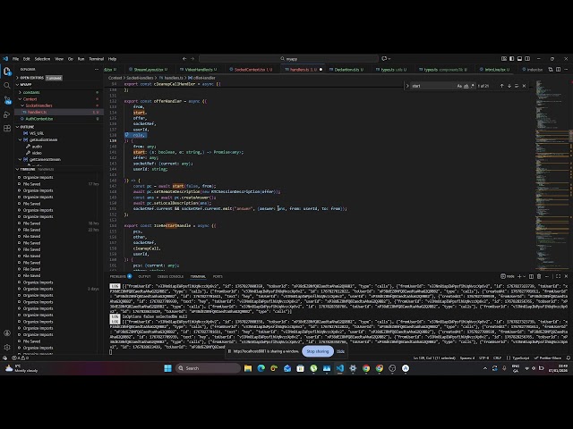Screen dimensions: 573x429
Task: Switch to the Debug Console panel tab
Action: point(170,276)
